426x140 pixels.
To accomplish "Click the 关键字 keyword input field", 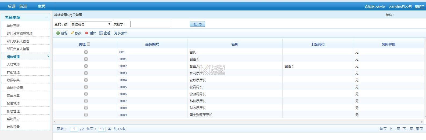I will pyautogui.click(x=150, y=24).
